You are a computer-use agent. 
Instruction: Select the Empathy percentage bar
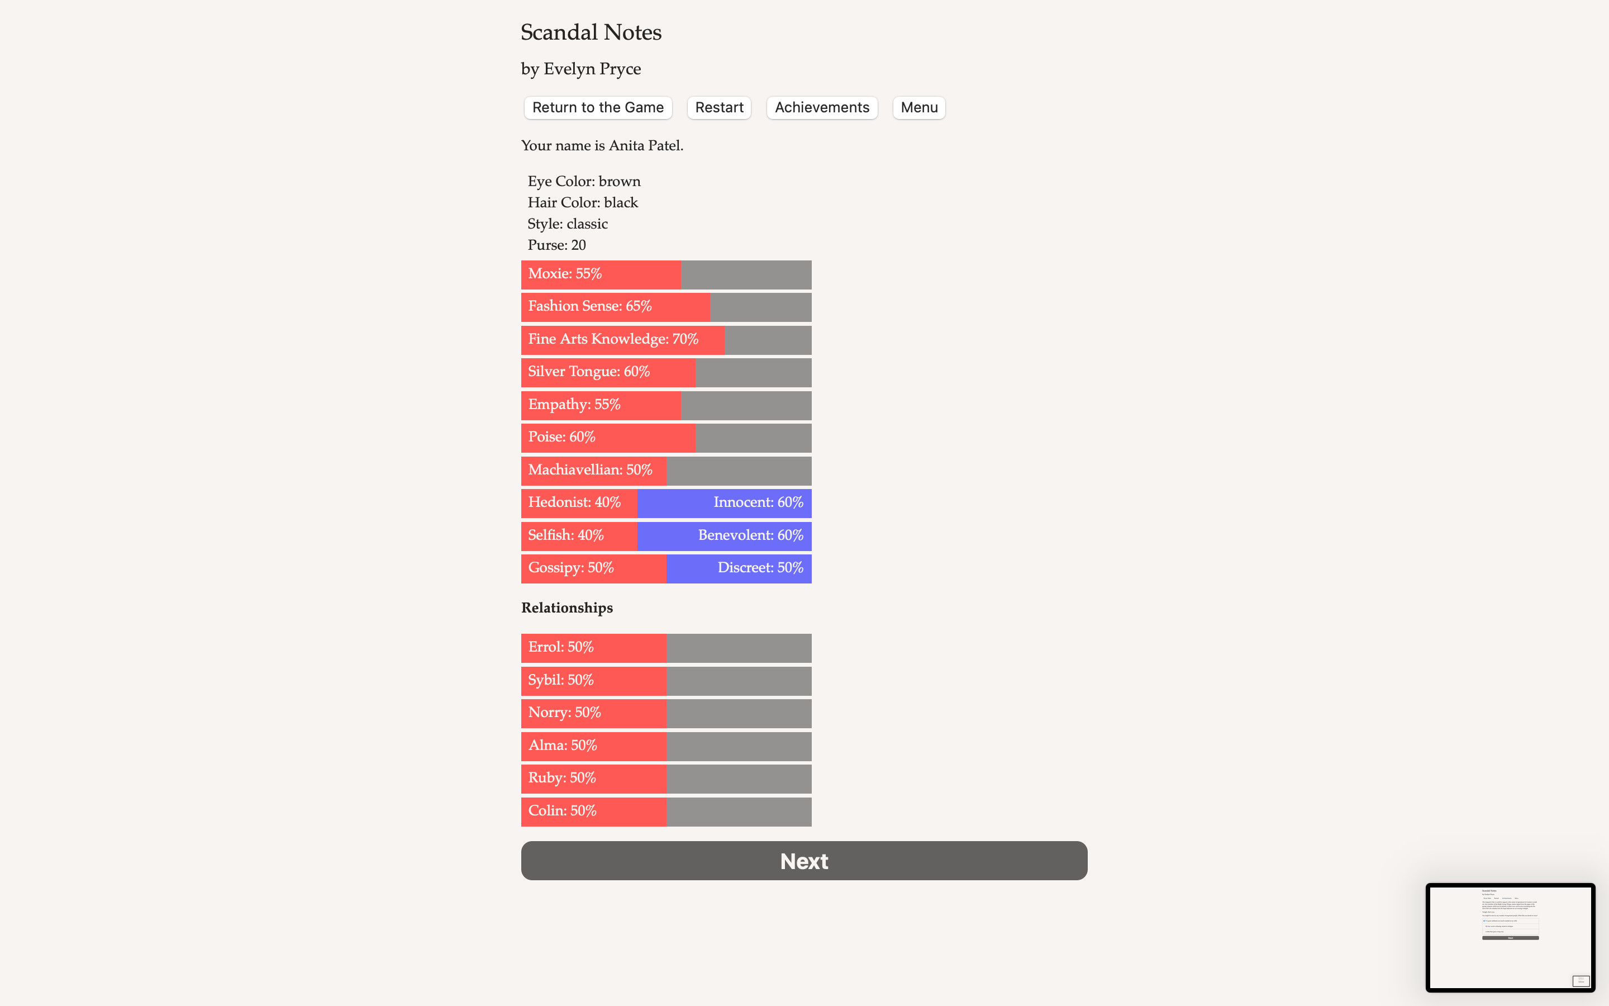click(665, 405)
